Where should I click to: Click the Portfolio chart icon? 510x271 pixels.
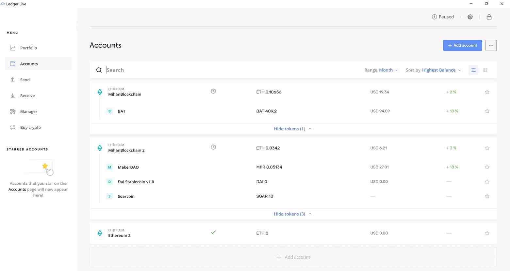tap(12, 48)
